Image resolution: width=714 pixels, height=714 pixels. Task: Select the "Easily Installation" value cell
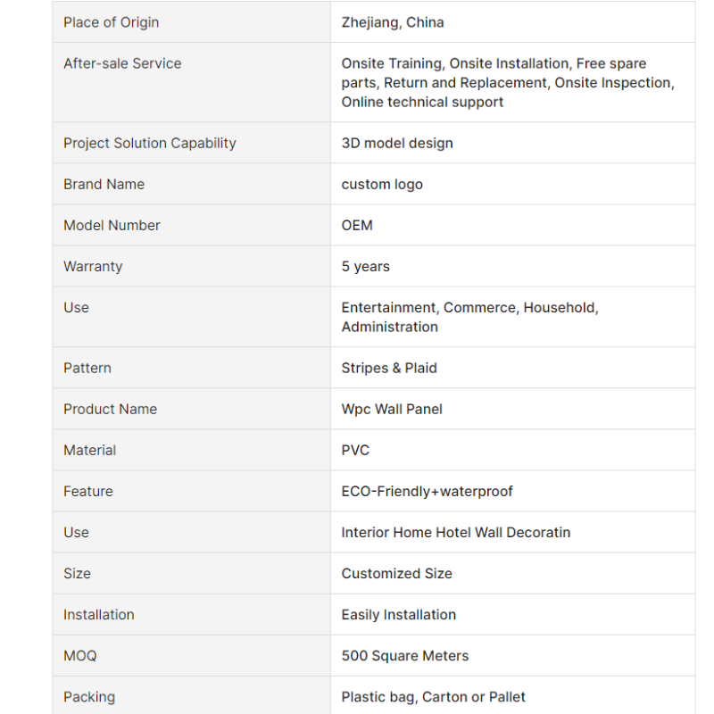pos(399,614)
